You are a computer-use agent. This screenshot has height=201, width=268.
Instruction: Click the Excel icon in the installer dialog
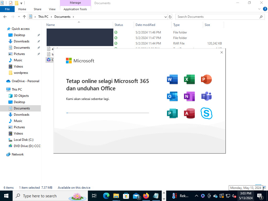[189, 79]
